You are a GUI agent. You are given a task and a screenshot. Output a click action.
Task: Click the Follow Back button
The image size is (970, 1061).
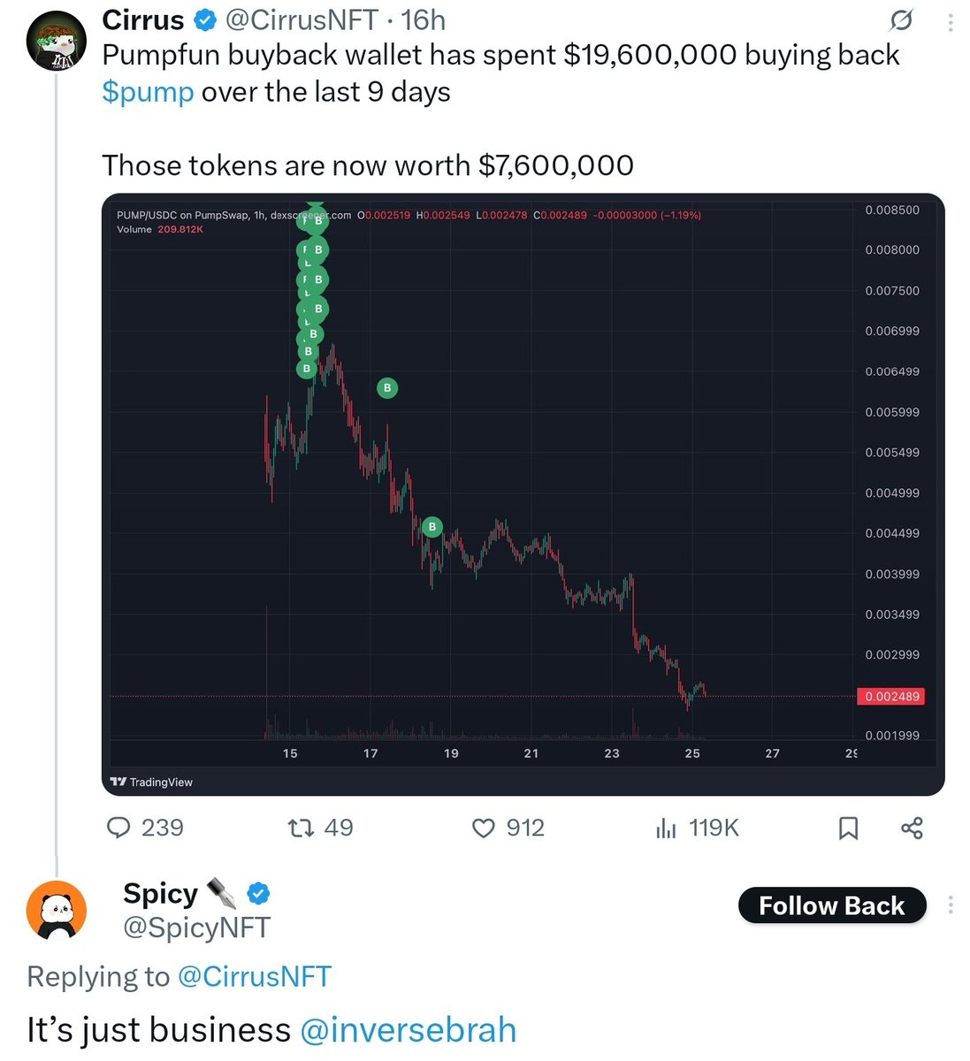[x=832, y=905]
